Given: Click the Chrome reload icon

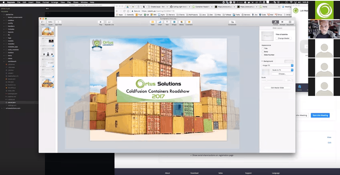Looking at the screenshot, I should [124, 11].
